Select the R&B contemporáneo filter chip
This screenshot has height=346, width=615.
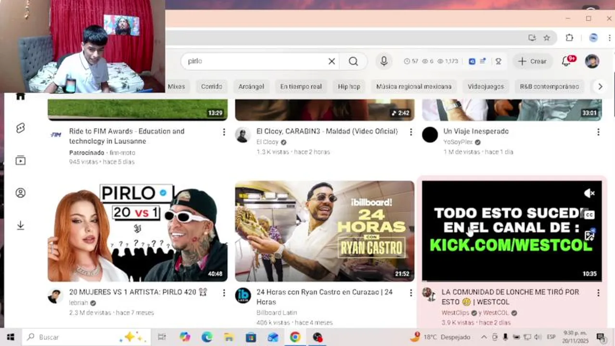click(549, 86)
